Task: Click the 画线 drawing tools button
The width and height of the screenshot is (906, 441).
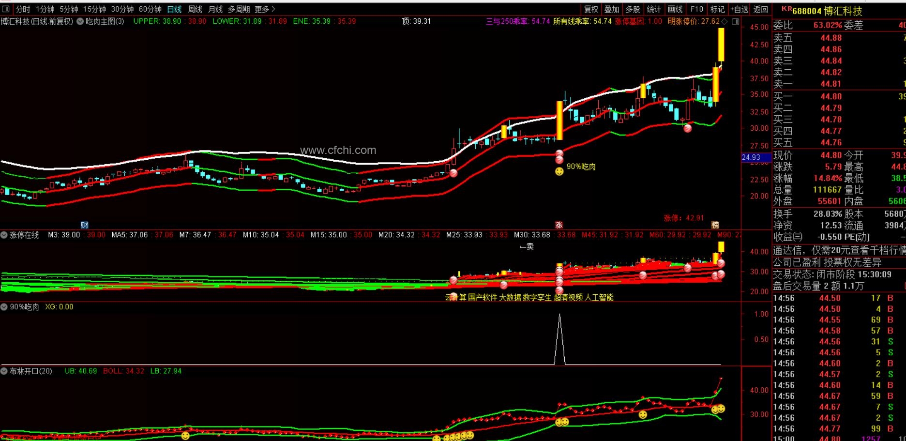Action: click(675, 9)
